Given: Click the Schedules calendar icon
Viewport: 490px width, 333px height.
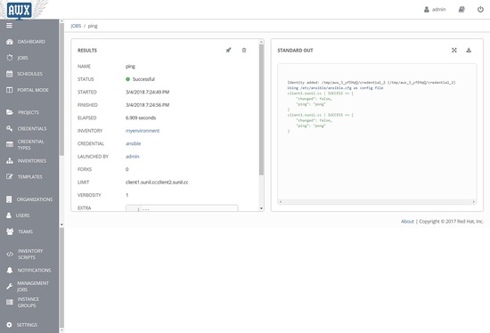Looking at the screenshot, I should click(x=10, y=74).
